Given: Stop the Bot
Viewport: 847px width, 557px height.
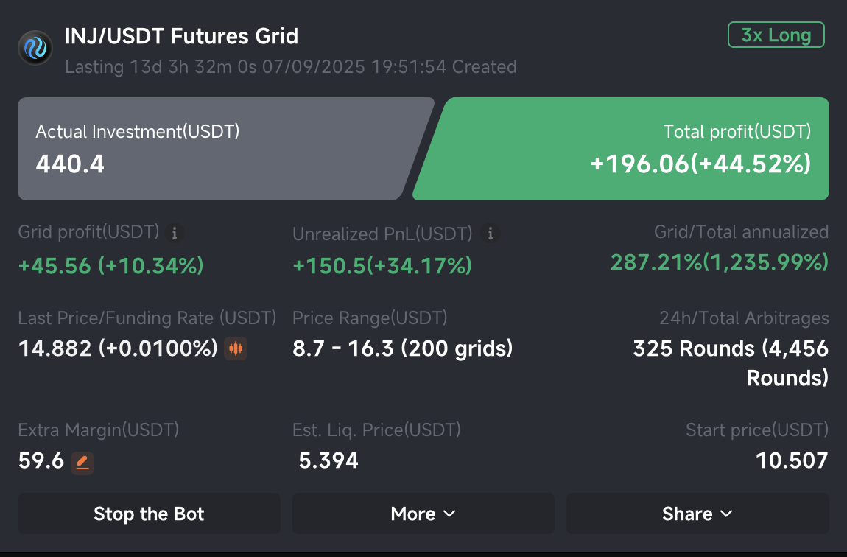Looking at the screenshot, I should [149, 514].
